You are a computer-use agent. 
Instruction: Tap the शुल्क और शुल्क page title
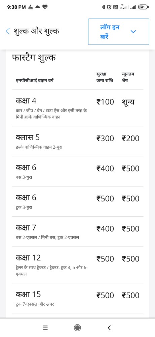(36, 31)
